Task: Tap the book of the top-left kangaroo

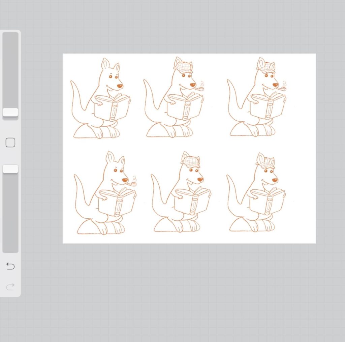Action: [x=112, y=107]
